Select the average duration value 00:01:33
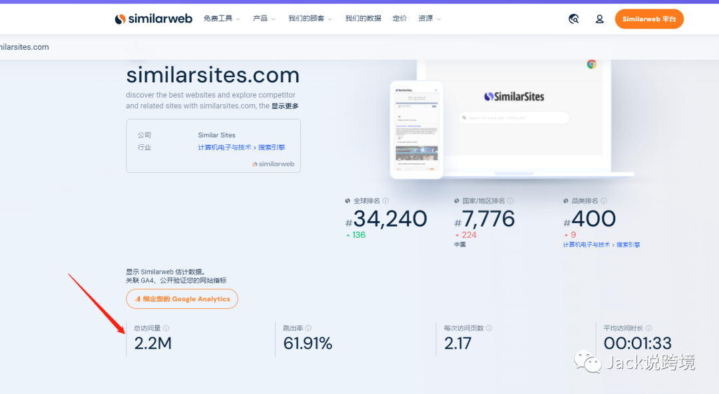Image resolution: width=719 pixels, height=394 pixels. [x=637, y=344]
